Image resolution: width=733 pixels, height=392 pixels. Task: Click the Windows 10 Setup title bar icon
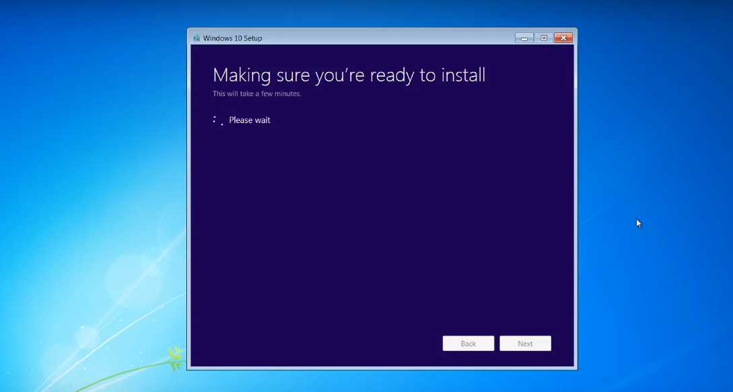tap(197, 38)
